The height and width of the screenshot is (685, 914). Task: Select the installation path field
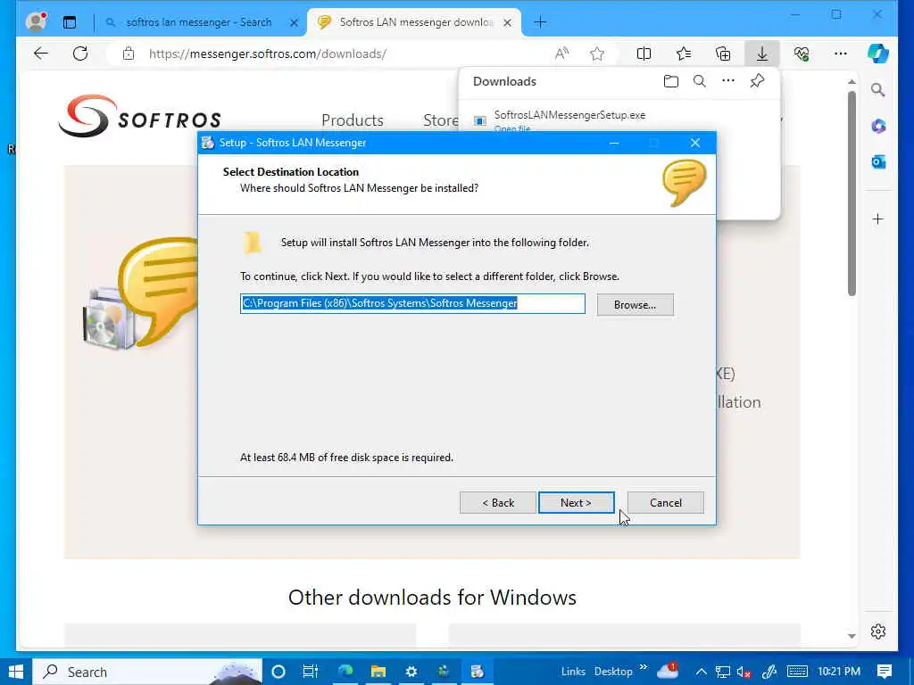412,303
